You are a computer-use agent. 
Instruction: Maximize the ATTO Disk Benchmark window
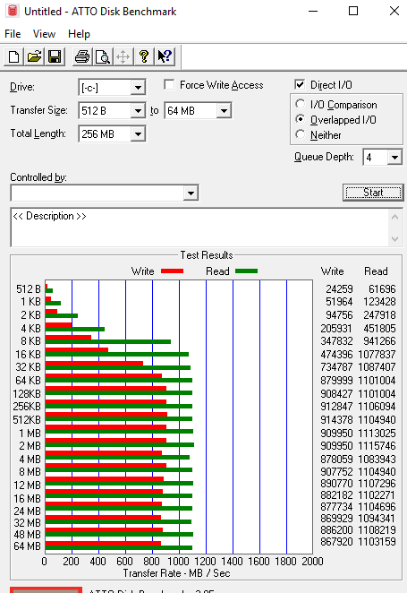(353, 11)
